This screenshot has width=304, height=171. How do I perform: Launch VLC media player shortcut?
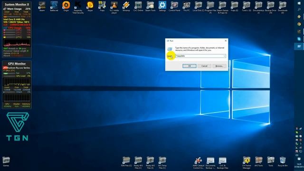pyautogui.click(x=114, y=8)
